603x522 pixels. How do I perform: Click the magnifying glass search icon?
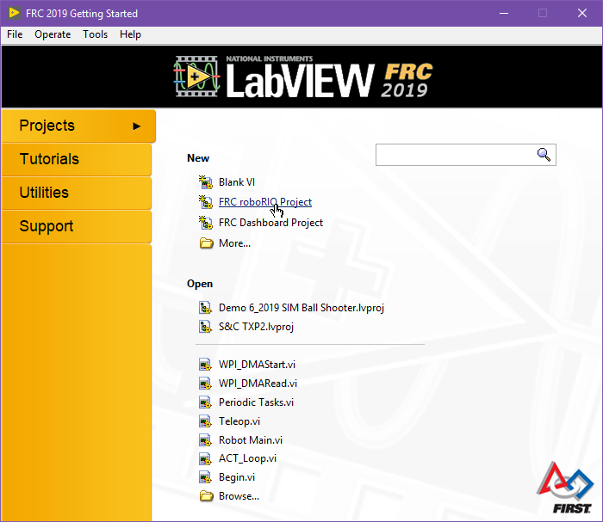544,155
